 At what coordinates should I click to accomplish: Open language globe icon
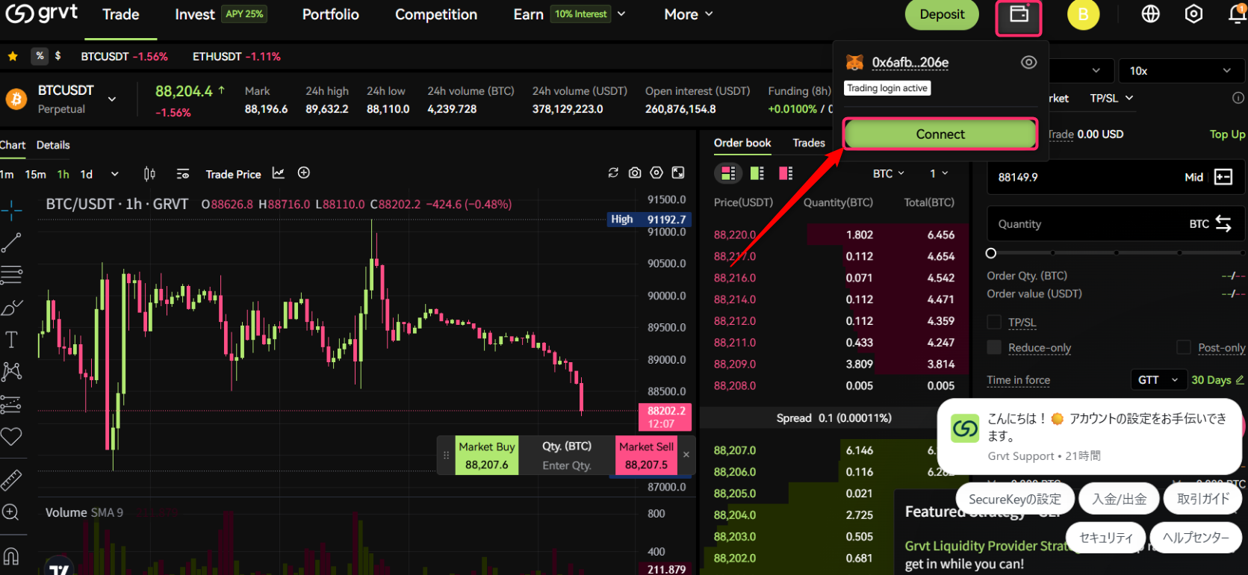click(1150, 14)
